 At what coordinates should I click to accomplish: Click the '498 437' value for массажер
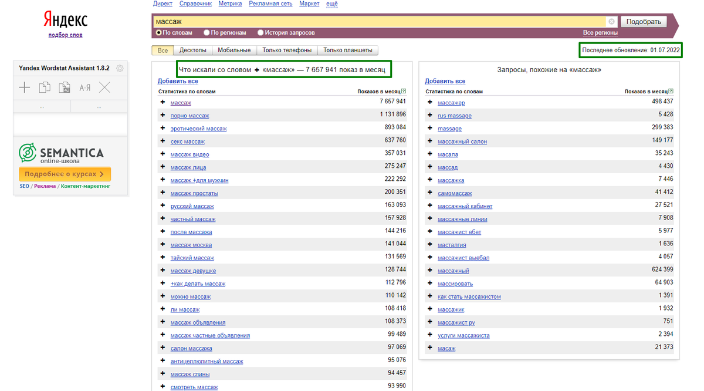(x=662, y=102)
